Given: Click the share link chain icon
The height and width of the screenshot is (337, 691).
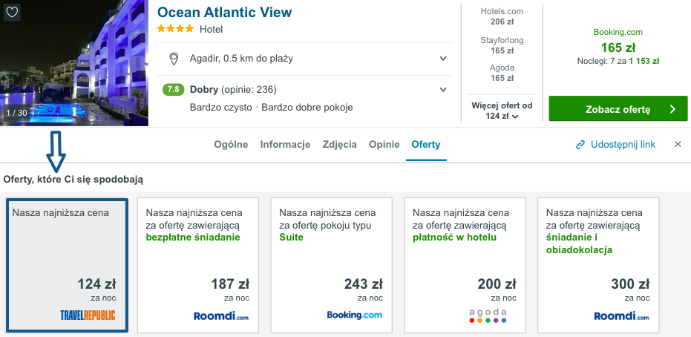Looking at the screenshot, I should (x=580, y=145).
